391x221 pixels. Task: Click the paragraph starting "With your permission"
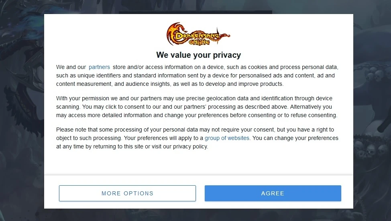(197, 107)
